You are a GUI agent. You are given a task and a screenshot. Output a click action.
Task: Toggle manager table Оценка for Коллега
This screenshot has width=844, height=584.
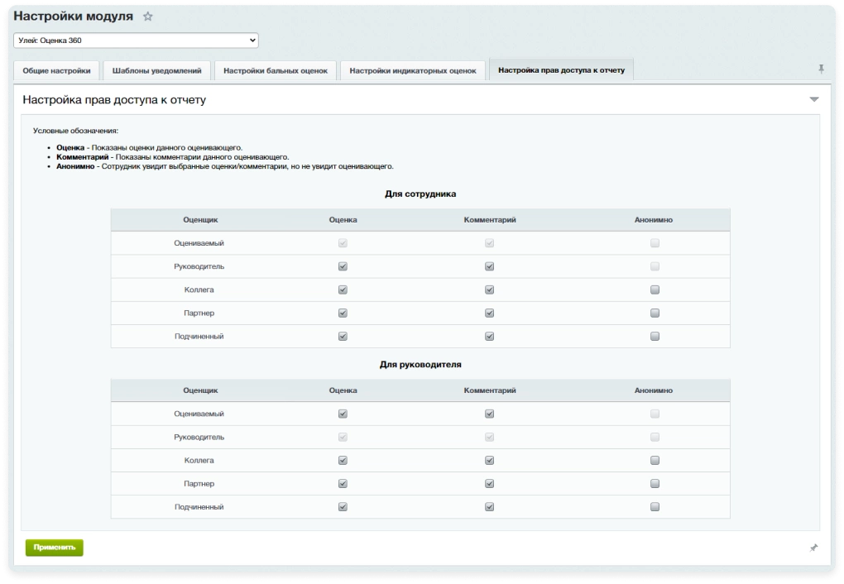[x=343, y=460]
